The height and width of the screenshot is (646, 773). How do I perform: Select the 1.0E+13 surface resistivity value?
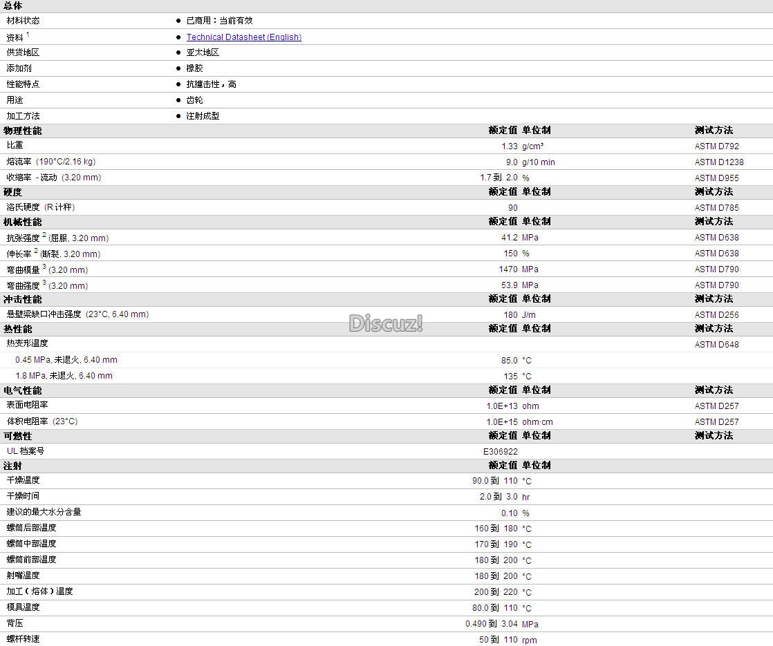click(x=502, y=406)
